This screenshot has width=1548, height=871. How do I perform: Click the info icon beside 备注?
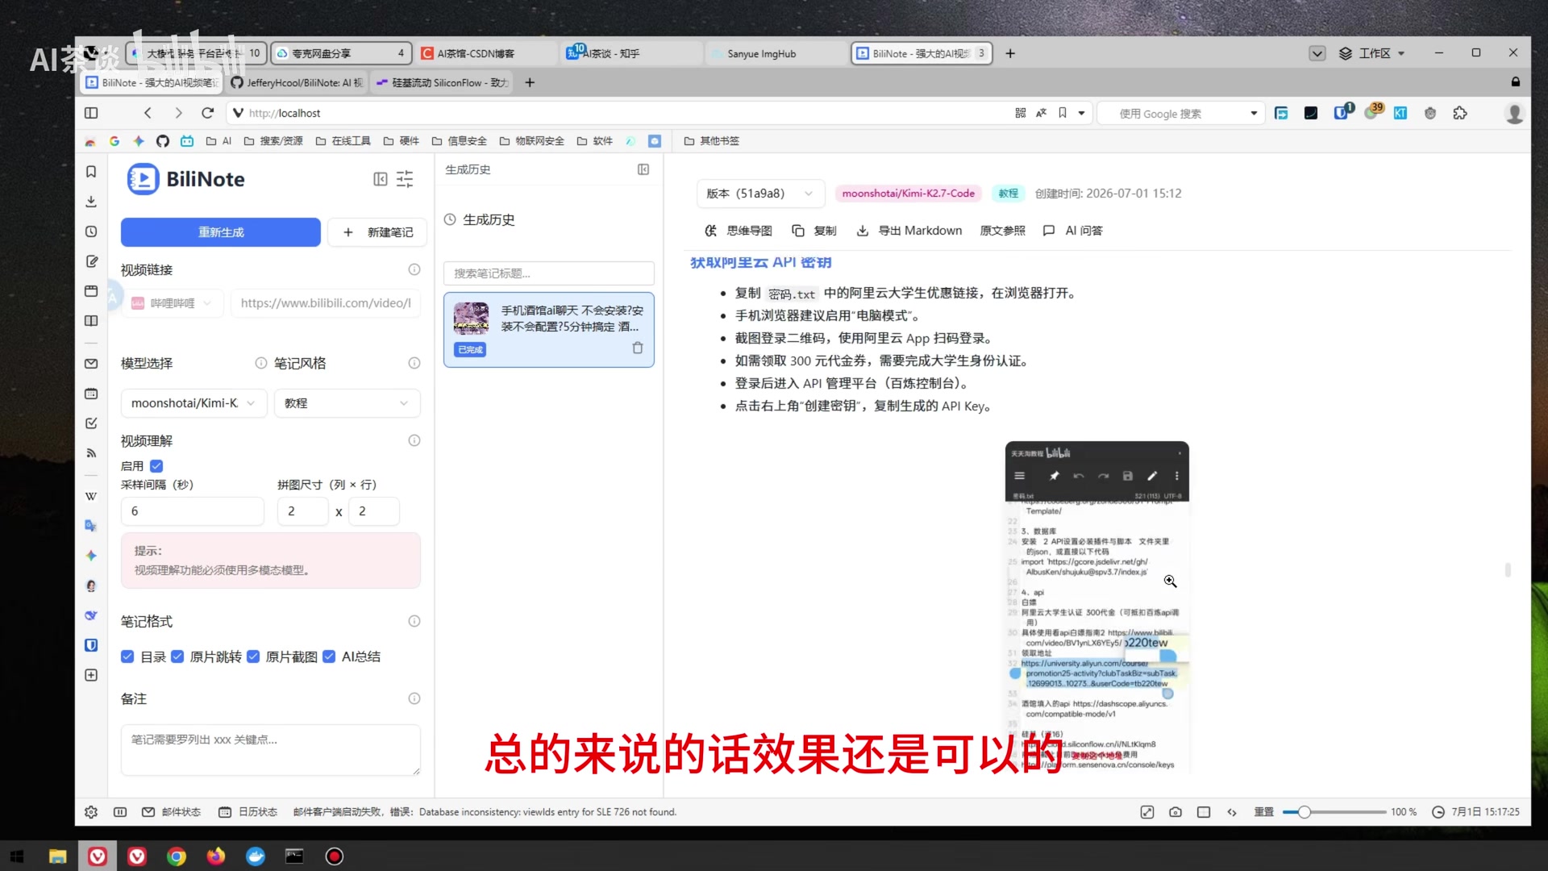click(414, 698)
